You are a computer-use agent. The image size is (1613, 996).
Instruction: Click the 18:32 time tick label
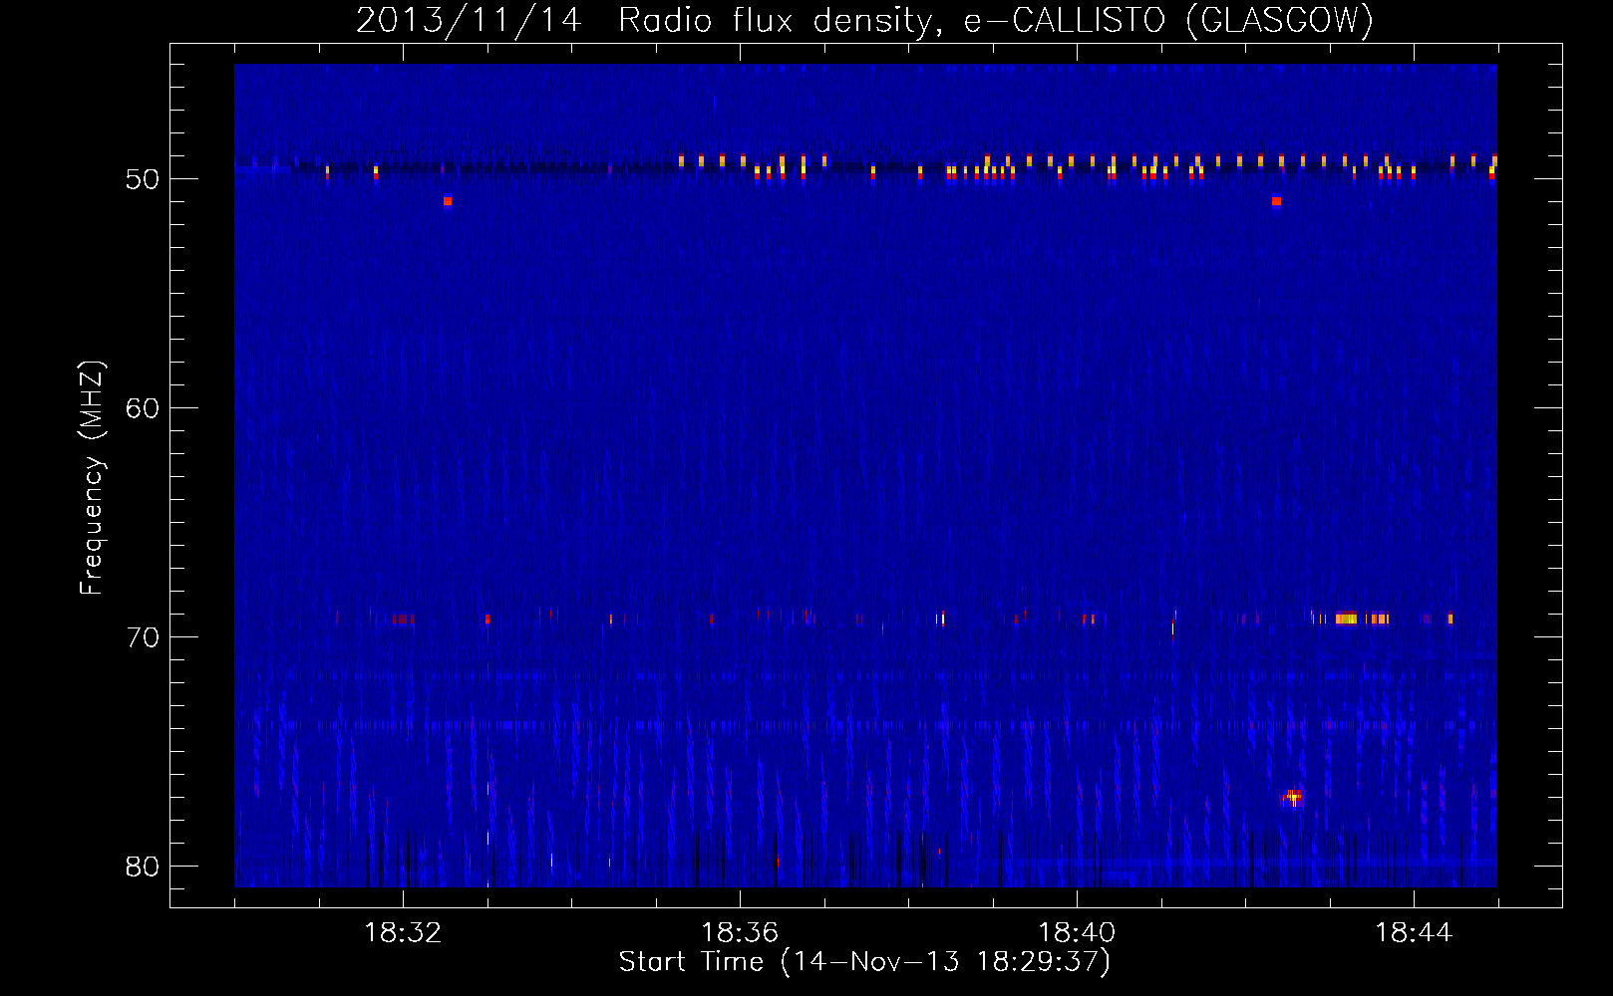coord(403,932)
